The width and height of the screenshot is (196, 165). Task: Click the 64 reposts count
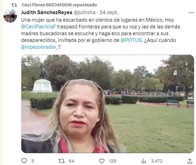click(x=71, y=161)
